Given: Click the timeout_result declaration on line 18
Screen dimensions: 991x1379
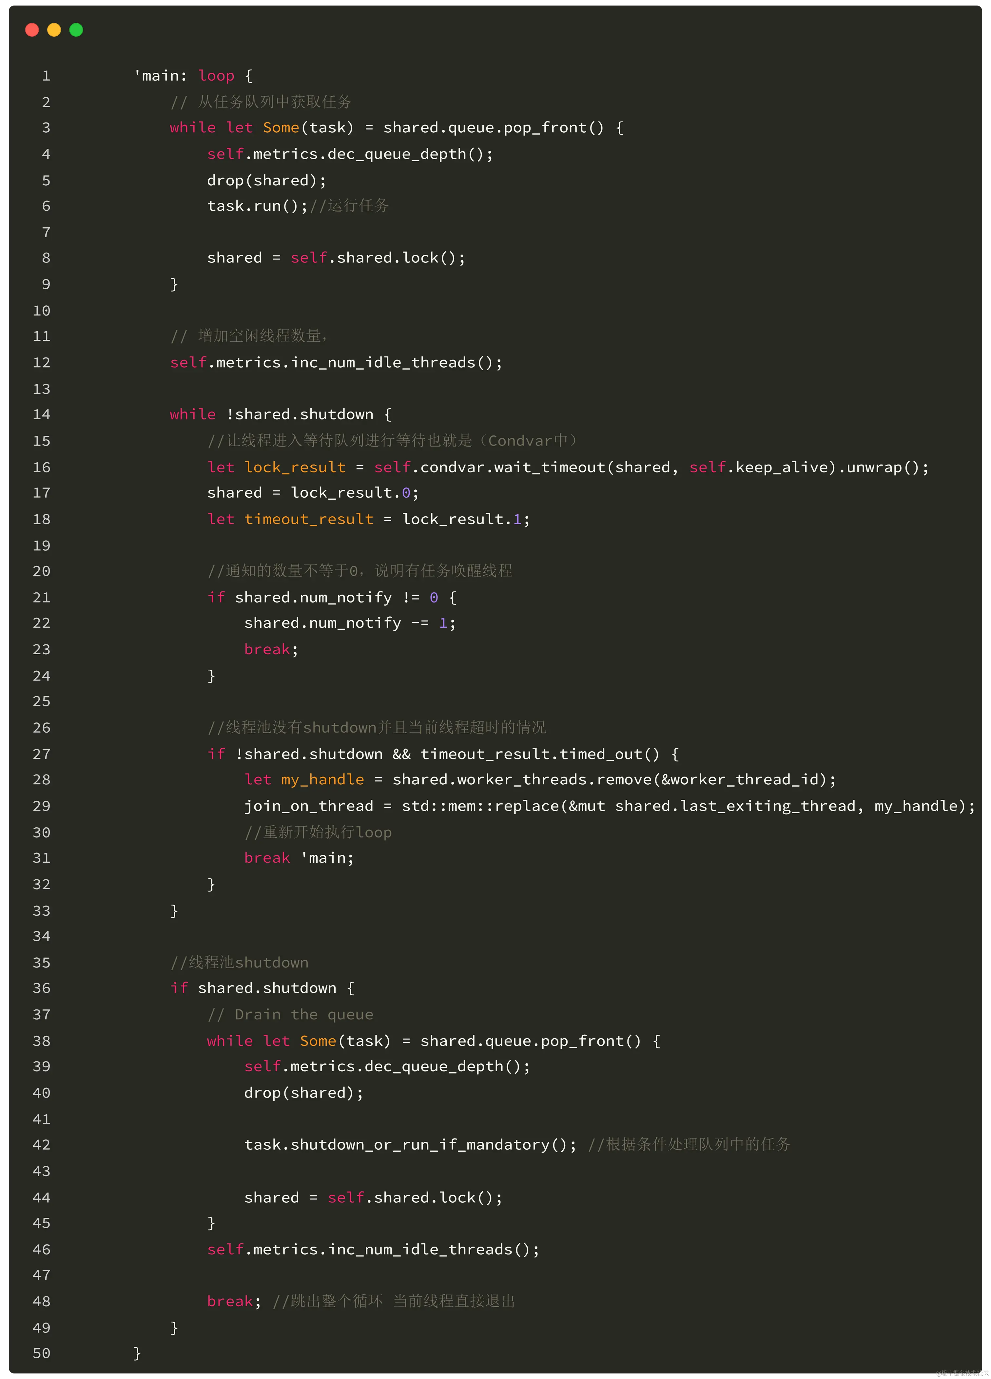Looking at the screenshot, I should (308, 519).
